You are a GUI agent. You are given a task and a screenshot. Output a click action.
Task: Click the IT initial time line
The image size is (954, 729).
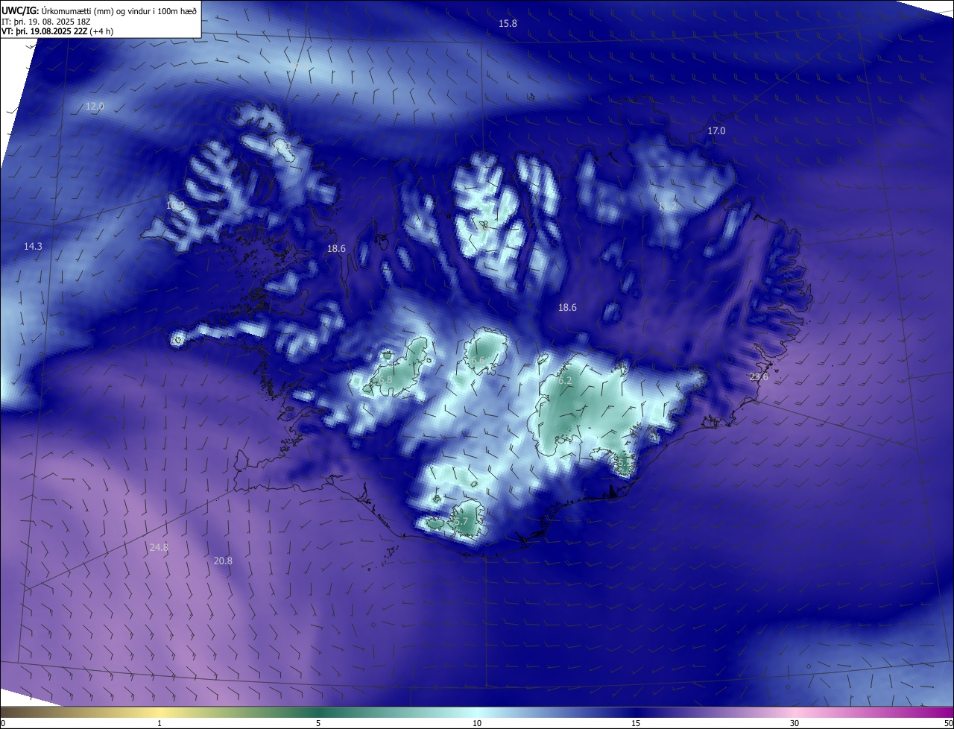[45, 22]
